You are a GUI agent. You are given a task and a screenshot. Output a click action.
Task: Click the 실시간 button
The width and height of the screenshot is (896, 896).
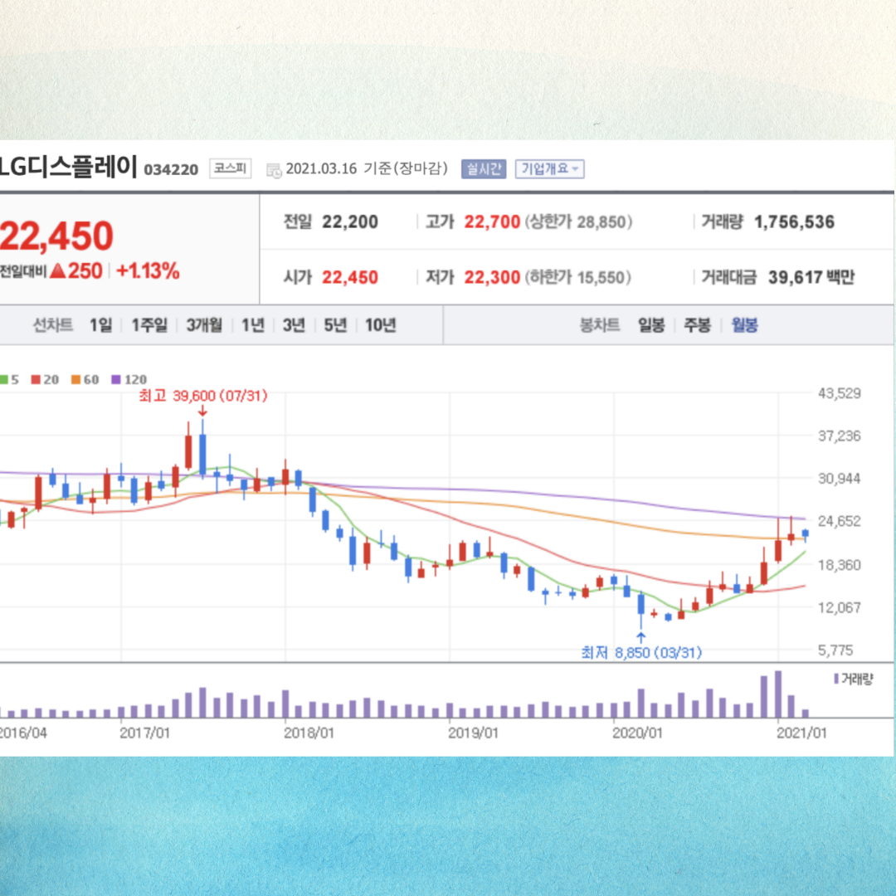484,169
